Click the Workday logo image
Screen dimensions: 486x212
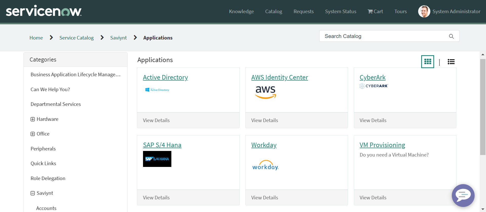[266, 165]
